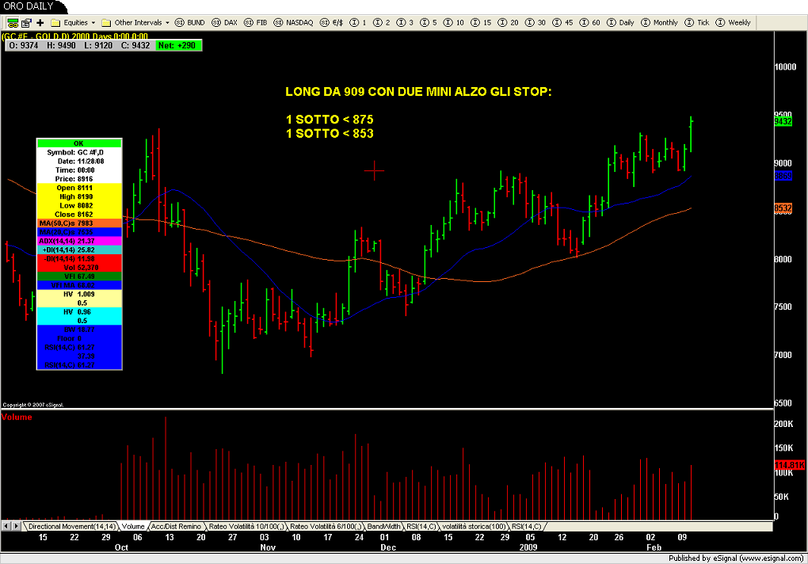
Task: Select the Monthly interval button
Action: point(660,23)
